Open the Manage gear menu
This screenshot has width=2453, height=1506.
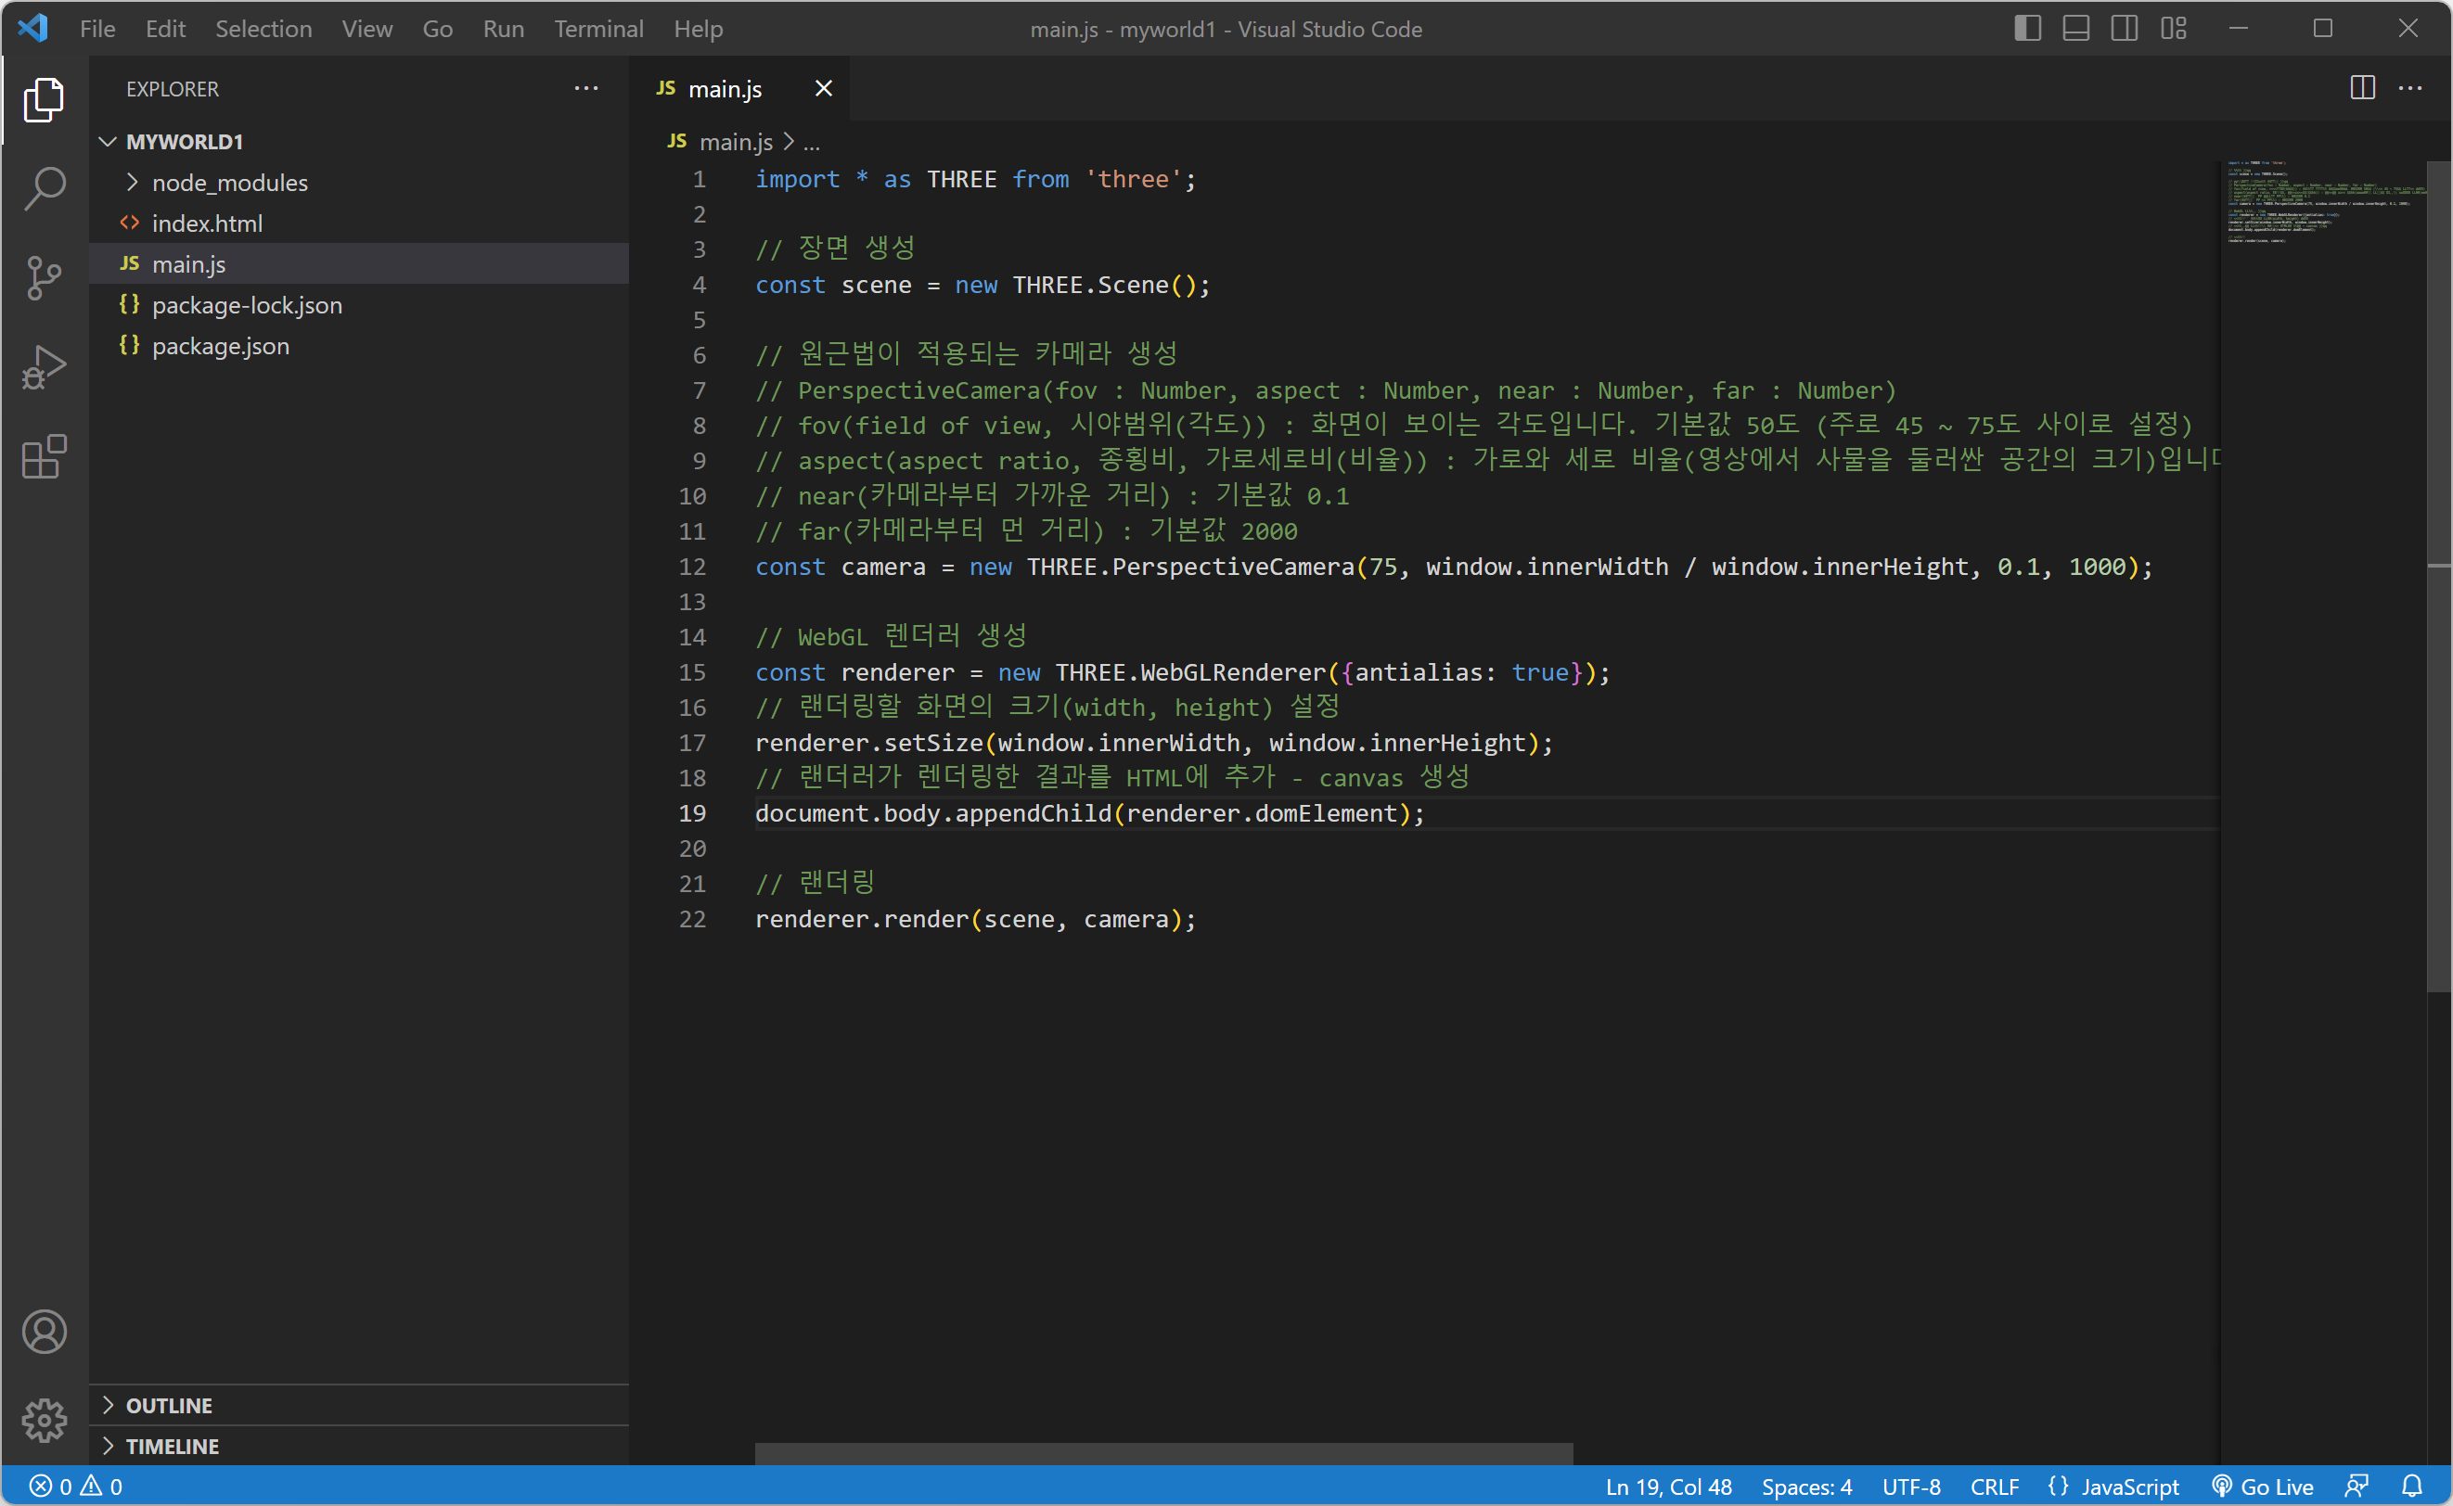tap(44, 1421)
